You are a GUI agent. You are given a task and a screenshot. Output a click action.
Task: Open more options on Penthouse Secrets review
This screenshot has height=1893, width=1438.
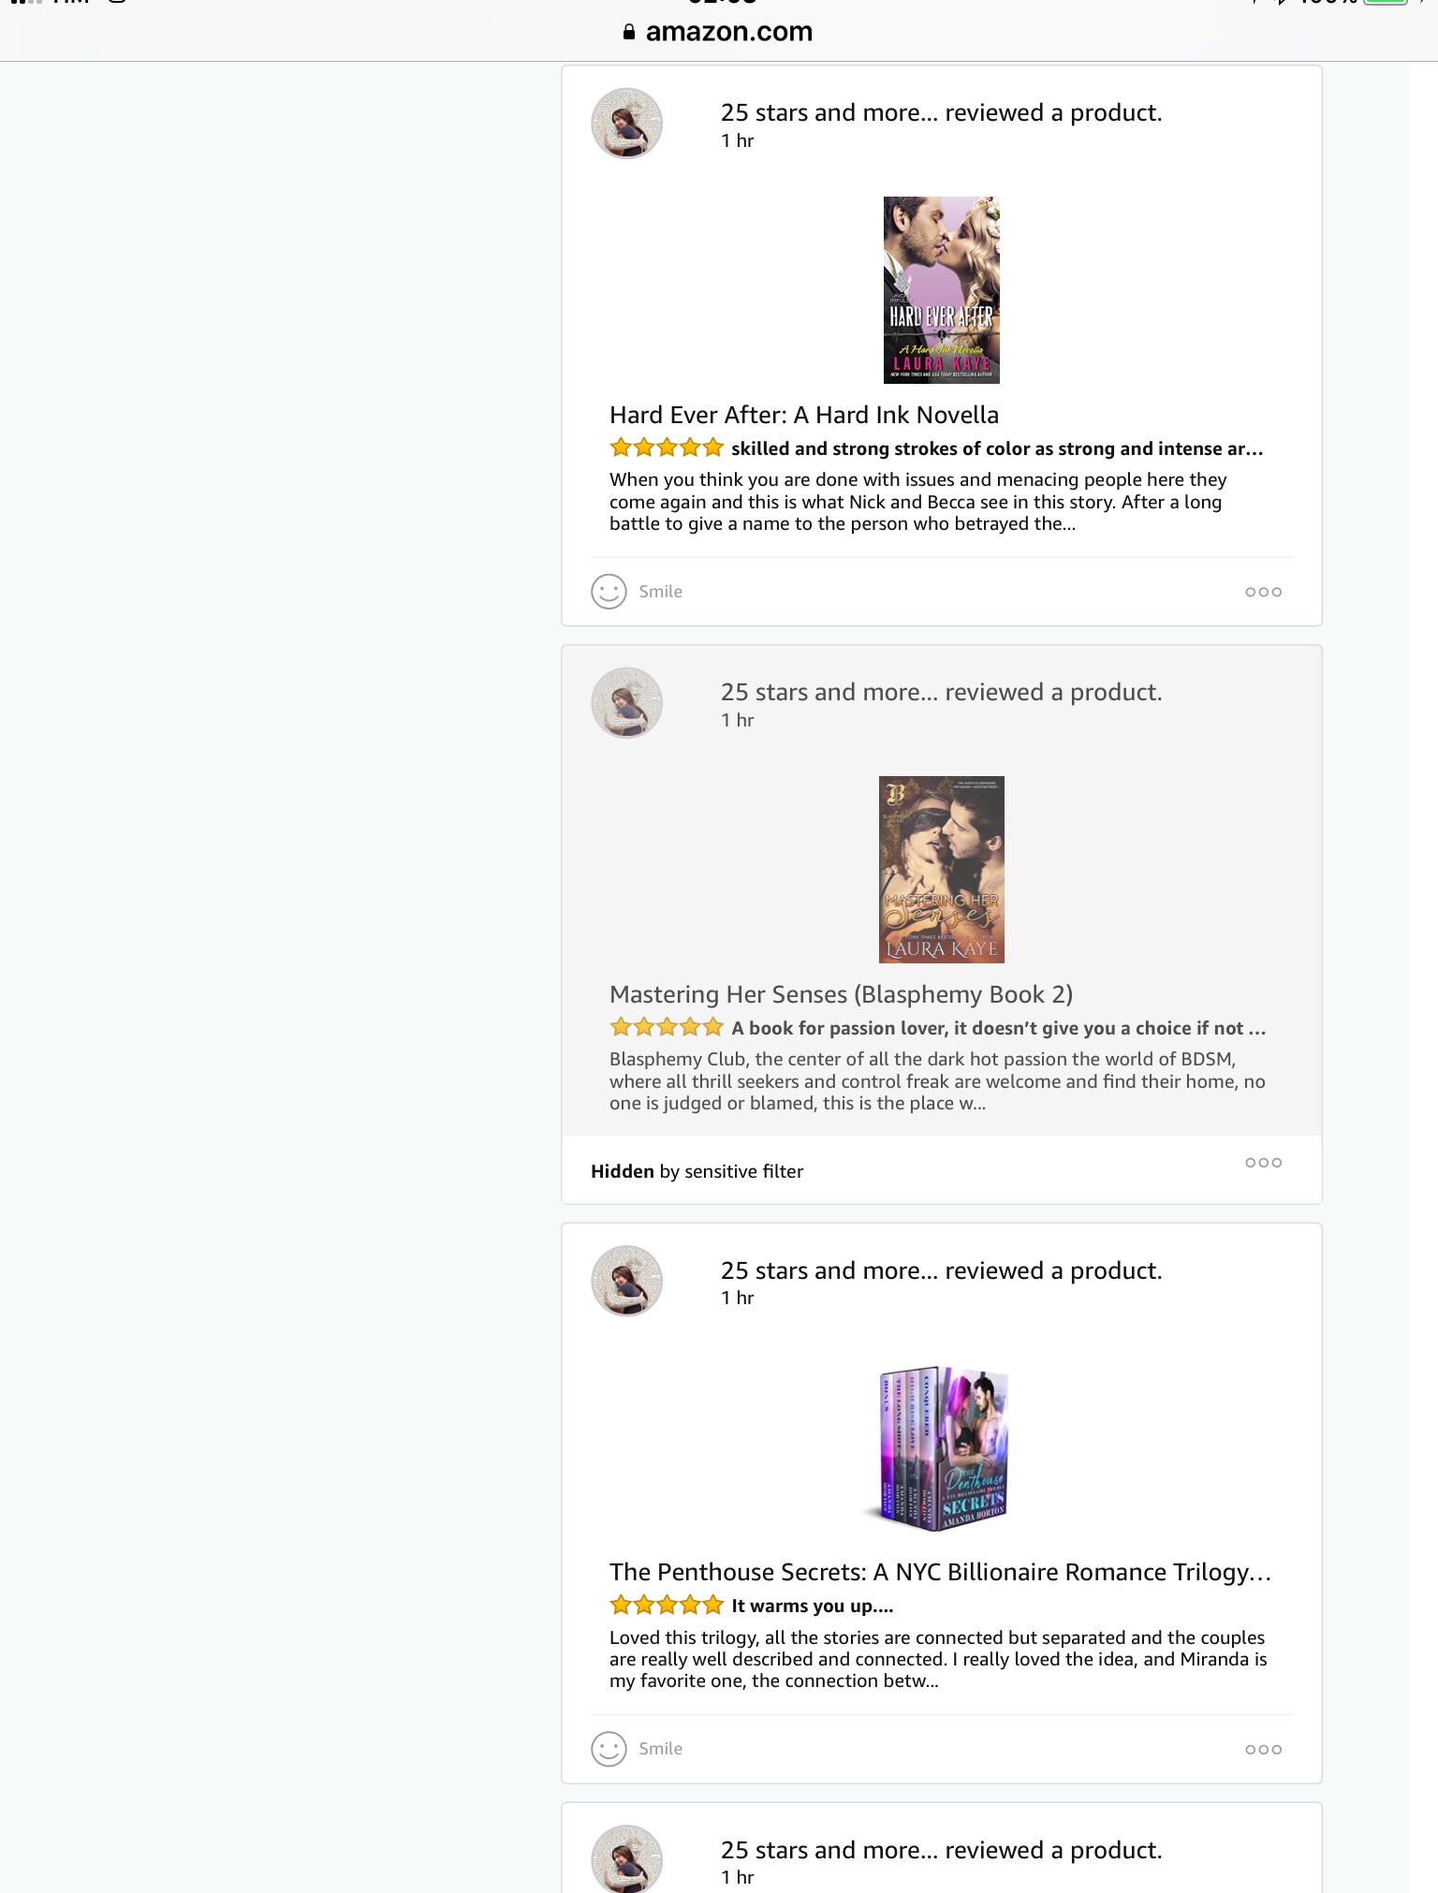[x=1263, y=1749]
